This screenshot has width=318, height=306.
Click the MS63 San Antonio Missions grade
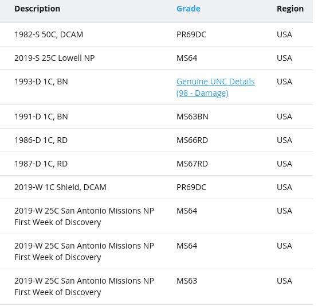187,281
